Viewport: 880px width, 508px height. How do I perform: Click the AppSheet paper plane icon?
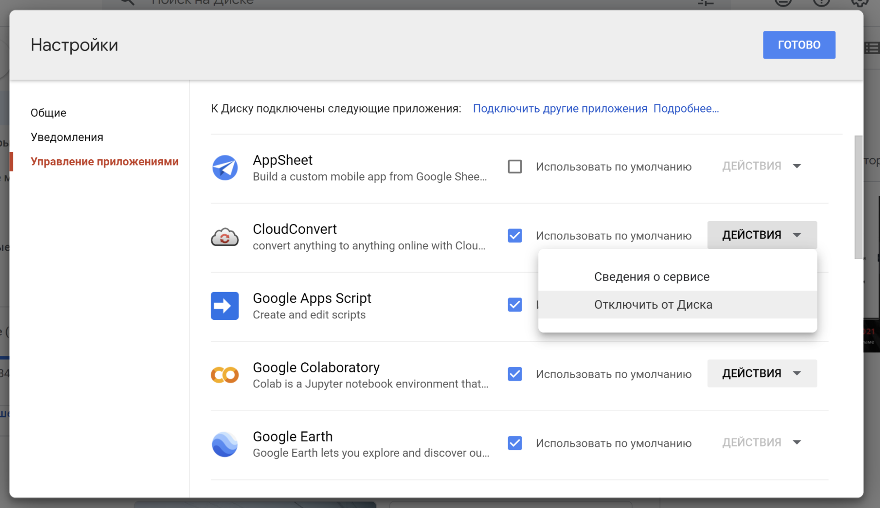click(225, 168)
